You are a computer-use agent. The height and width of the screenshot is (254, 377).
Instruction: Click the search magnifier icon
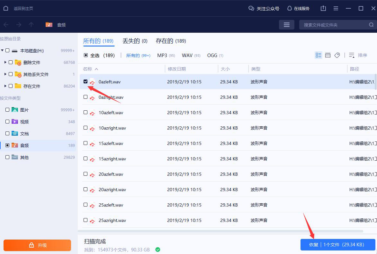371,25
